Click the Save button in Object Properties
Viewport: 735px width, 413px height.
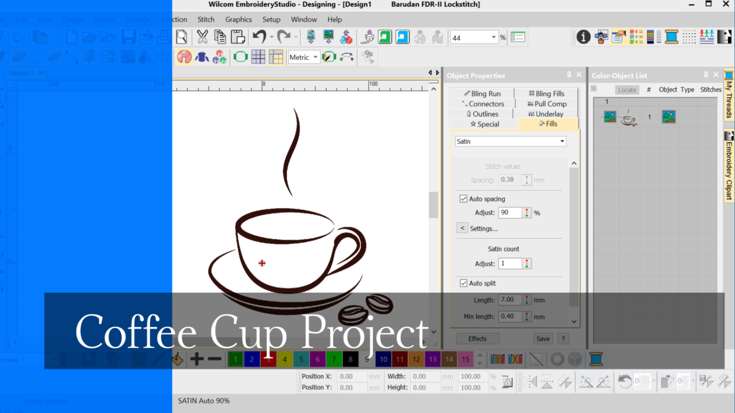[543, 339]
